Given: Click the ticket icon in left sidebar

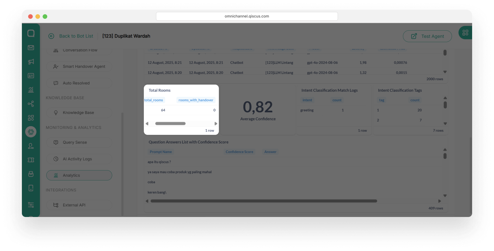Looking at the screenshot, I should (x=31, y=160).
